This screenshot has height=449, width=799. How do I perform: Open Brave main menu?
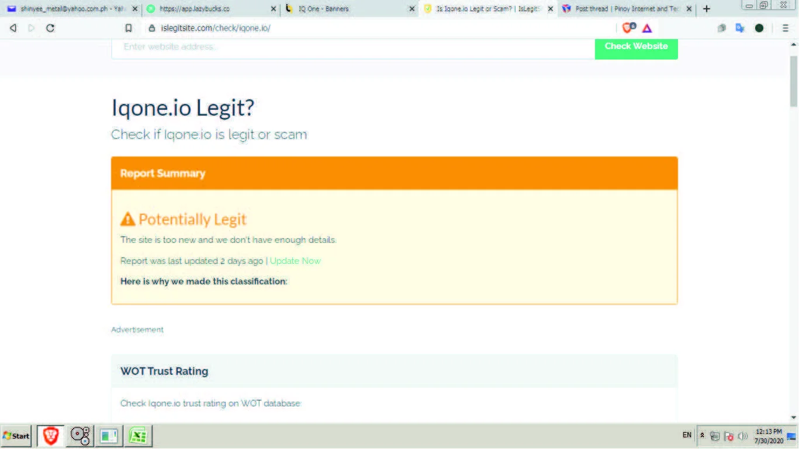(786, 28)
